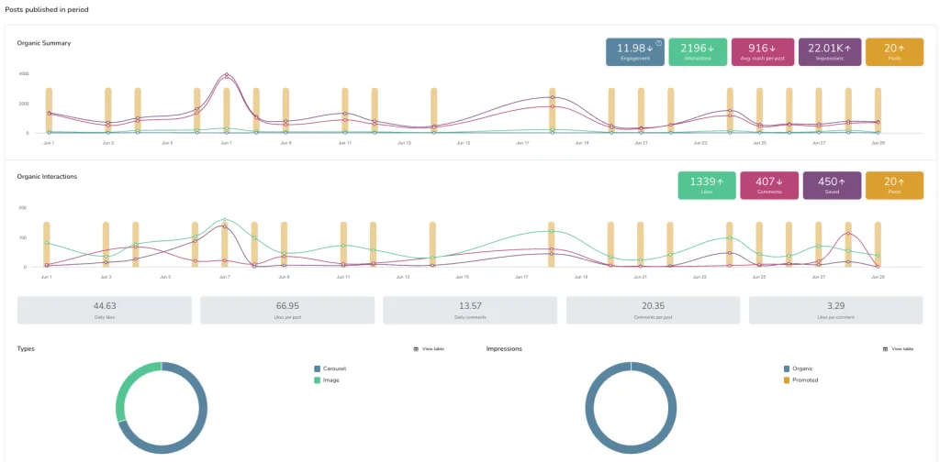Click the Engagement help question-mark icon
This screenshot has width=940, height=462.
click(x=659, y=43)
